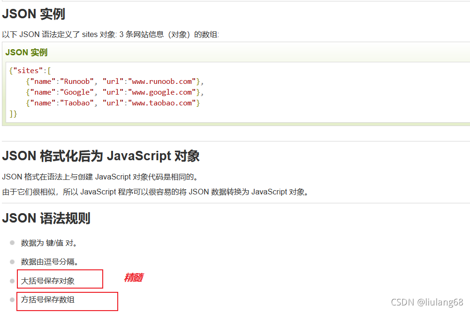The width and height of the screenshot is (470, 312).
Task: Click the code line containing "Google"
Action: (x=115, y=92)
